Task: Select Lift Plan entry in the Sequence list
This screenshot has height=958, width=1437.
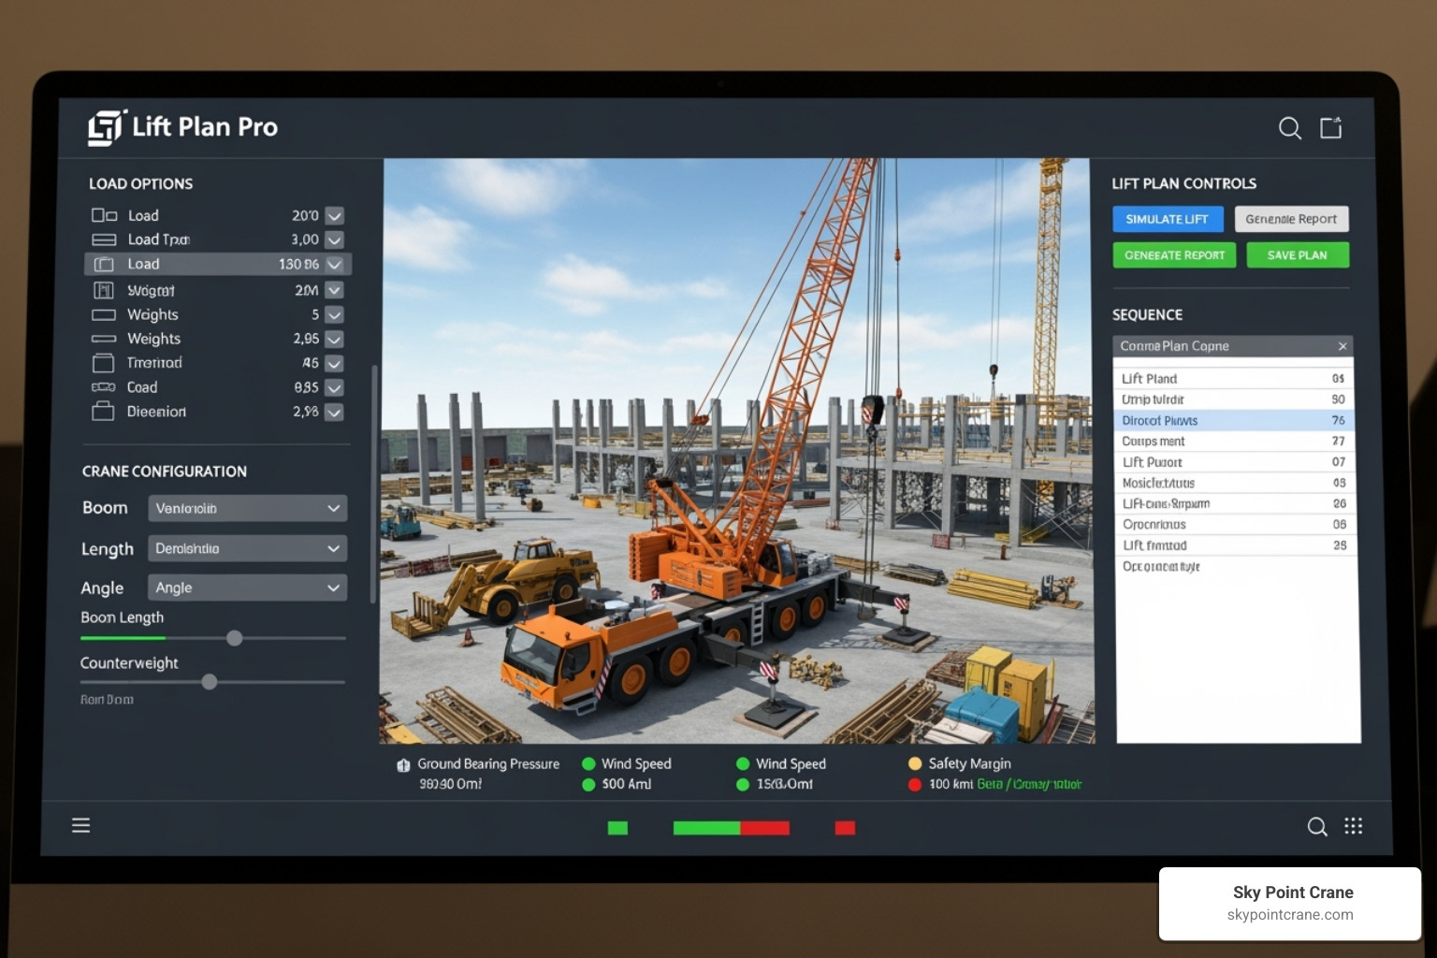Action: coord(1216,378)
